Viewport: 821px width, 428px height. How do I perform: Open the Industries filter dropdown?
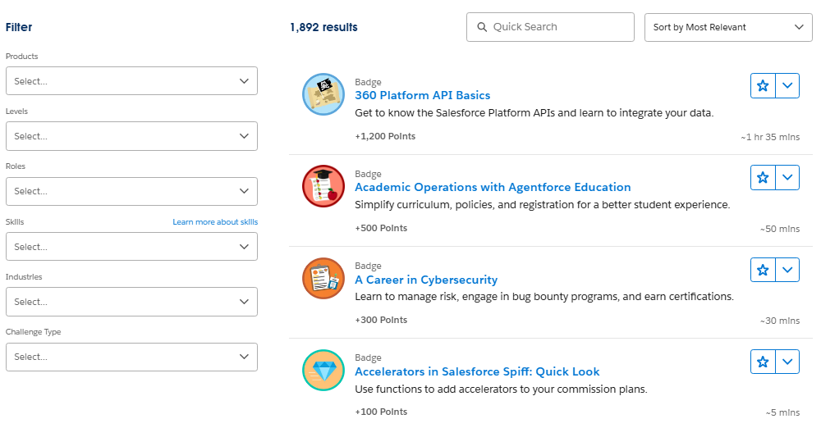pyautogui.click(x=131, y=302)
